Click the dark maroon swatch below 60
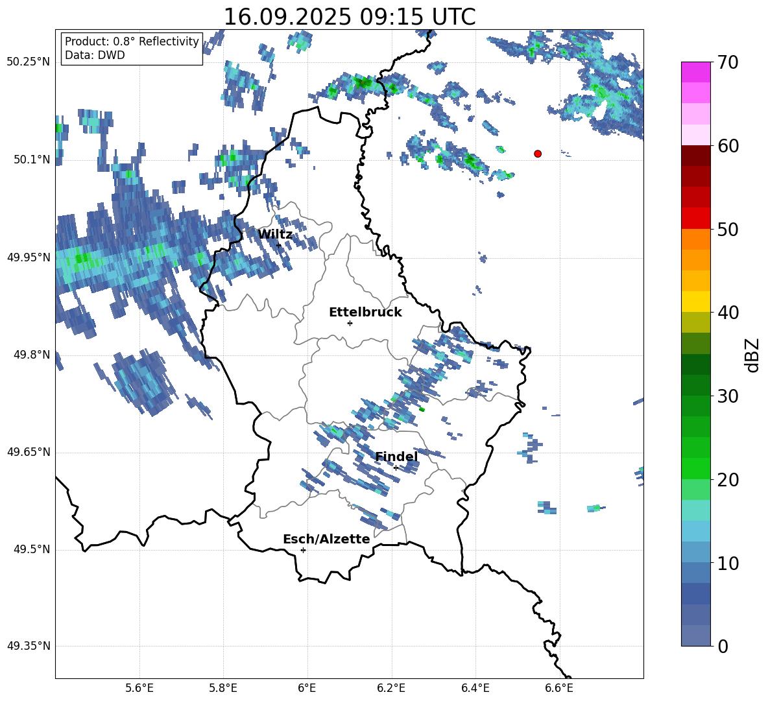 pyautogui.click(x=695, y=156)
